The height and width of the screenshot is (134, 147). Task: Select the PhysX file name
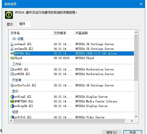(18, 58)
